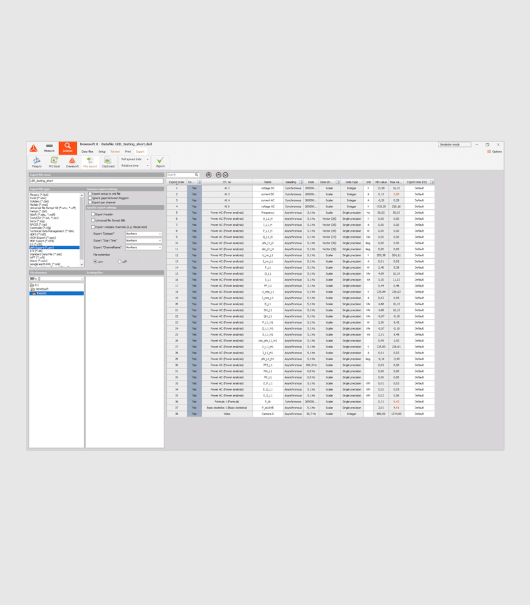The height and width of the screenshot is (605, 530).
Task: Select the Exports folder in directory tree
Action: (56, 293)
